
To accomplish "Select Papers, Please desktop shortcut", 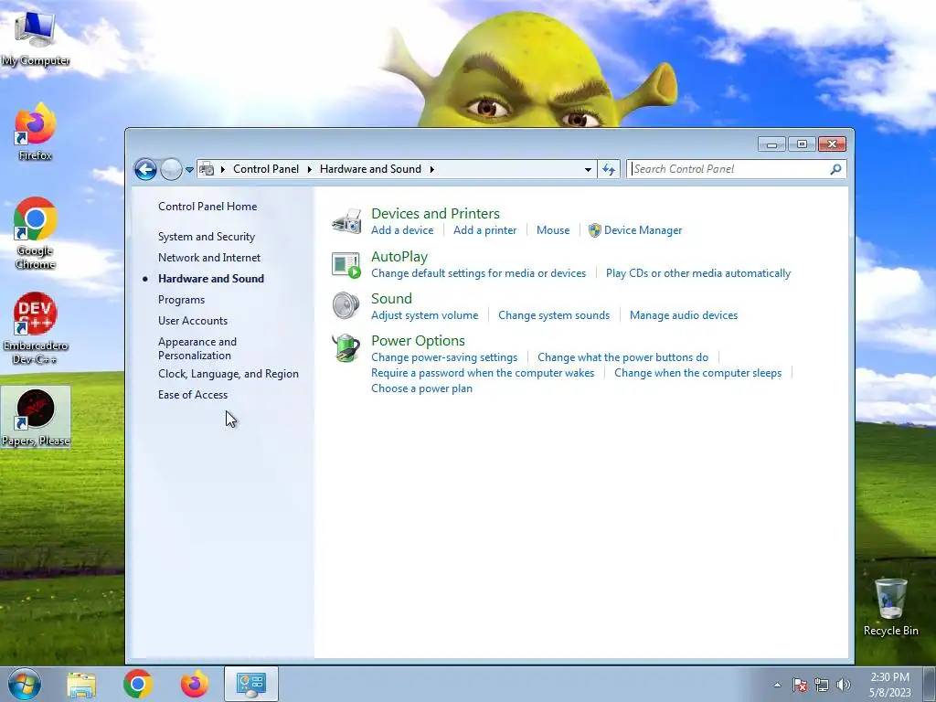I will [36, 417].
